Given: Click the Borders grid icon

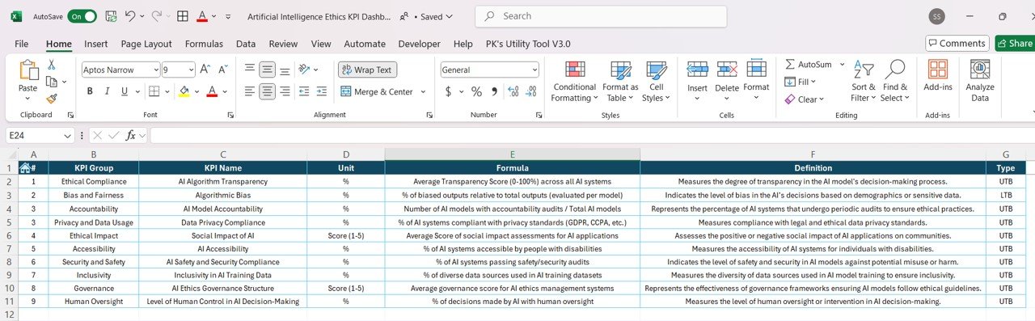Looking at the screenshot, I should (154, 91).
